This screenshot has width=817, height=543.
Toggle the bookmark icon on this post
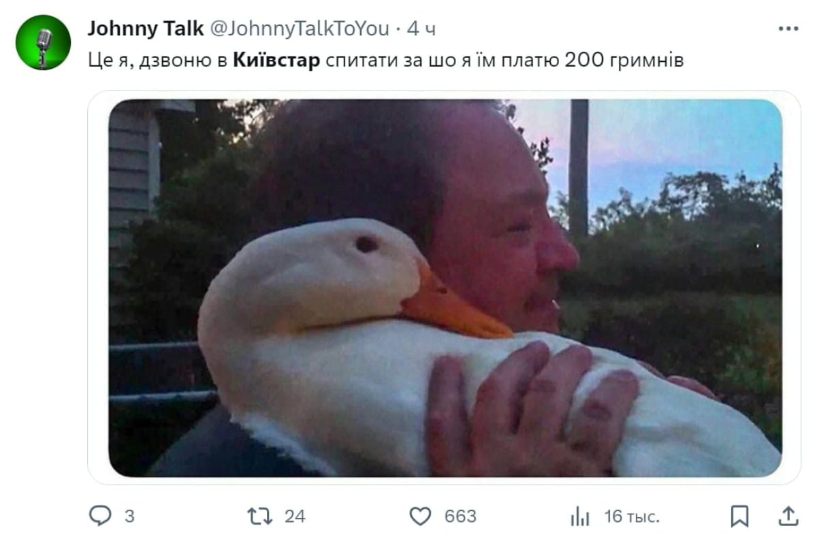coord(739,516)
